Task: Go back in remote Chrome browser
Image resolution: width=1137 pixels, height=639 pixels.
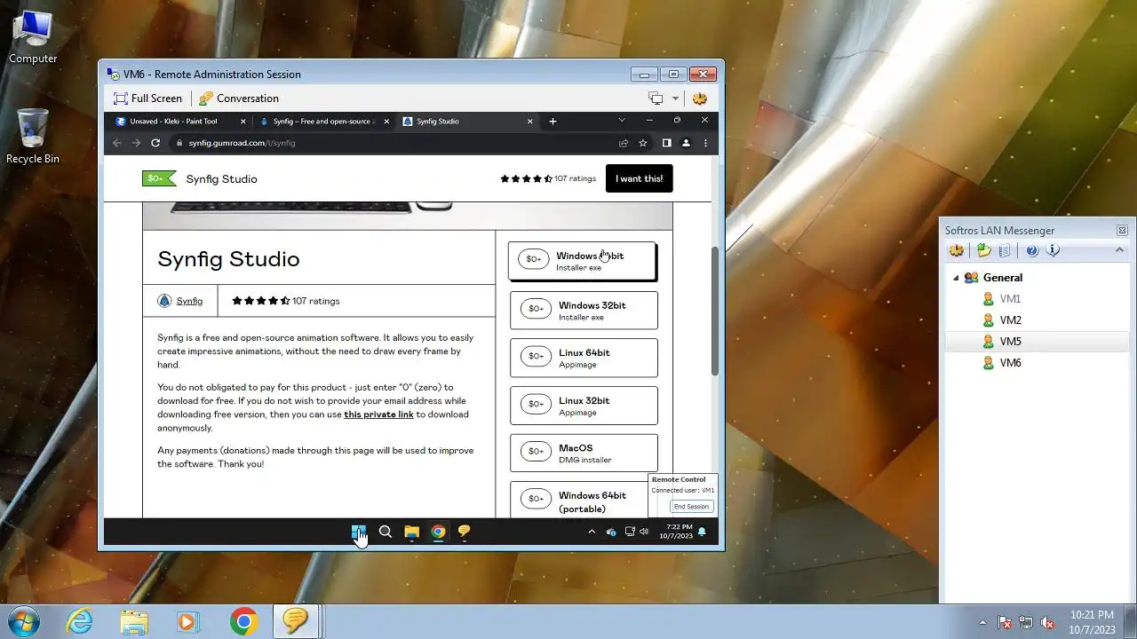Action: point(116,143)
